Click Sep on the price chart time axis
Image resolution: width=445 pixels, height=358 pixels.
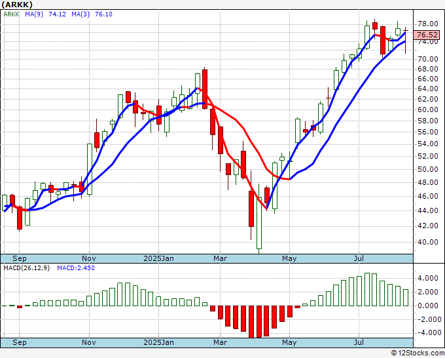click(19, 258)
